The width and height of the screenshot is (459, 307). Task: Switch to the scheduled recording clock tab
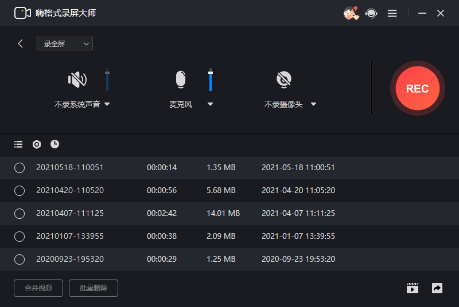[x=55, y=144]
